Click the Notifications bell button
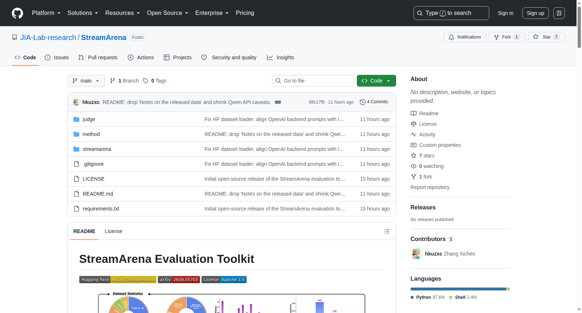The width and height of the screenshot is (582, 313). point(465,37)
